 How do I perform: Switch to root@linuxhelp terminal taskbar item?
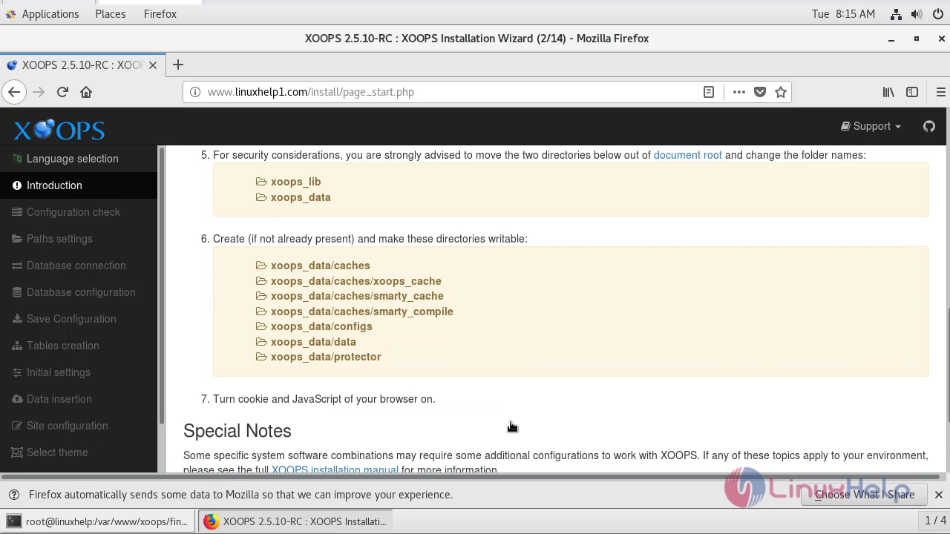[98, 521]
